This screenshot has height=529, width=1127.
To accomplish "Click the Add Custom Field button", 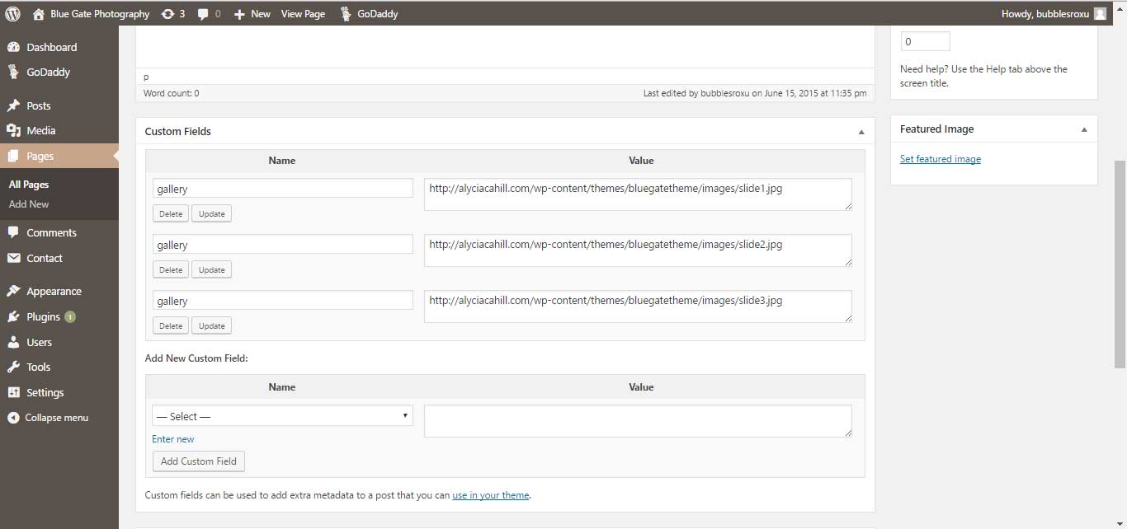I will pyautogui.click(x=199, y=461).
